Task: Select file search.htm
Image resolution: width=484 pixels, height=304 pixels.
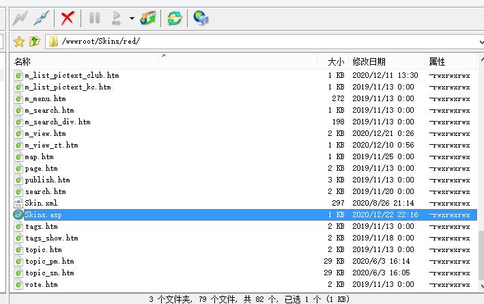Action: (45, 191)
